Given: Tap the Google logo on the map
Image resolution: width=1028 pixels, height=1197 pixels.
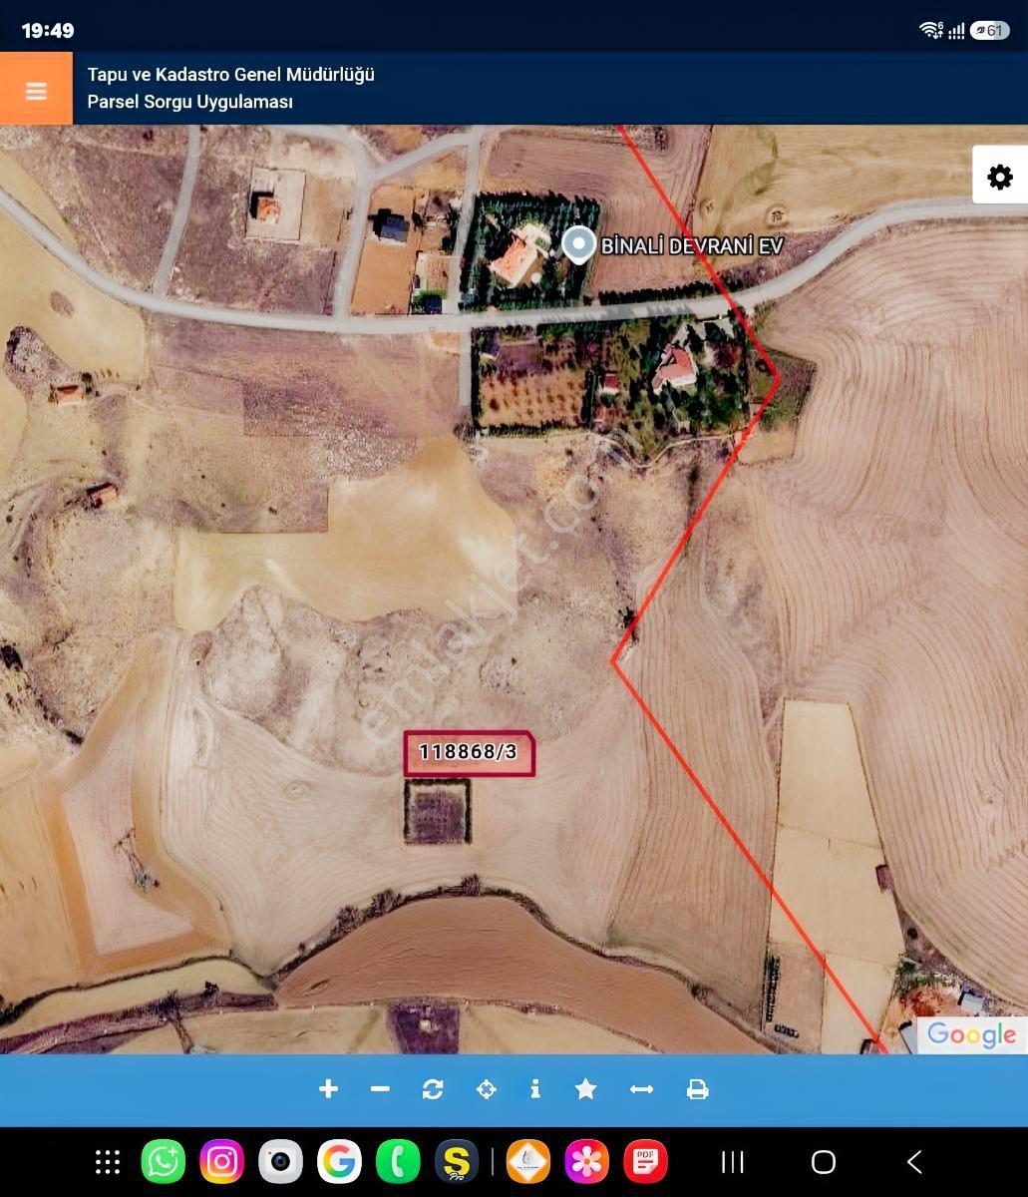Looking at the screenshot, I should coord(971,1035).
